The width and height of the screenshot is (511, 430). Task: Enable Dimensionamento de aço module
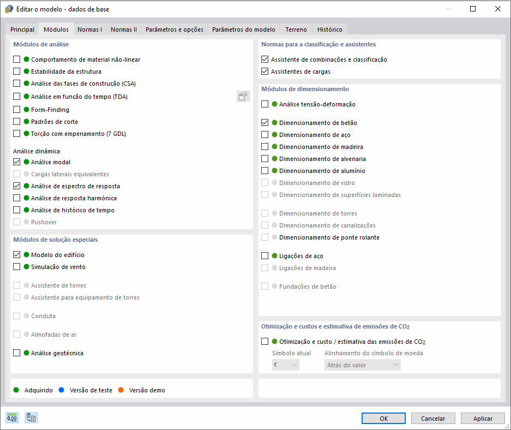pos(266,134)
